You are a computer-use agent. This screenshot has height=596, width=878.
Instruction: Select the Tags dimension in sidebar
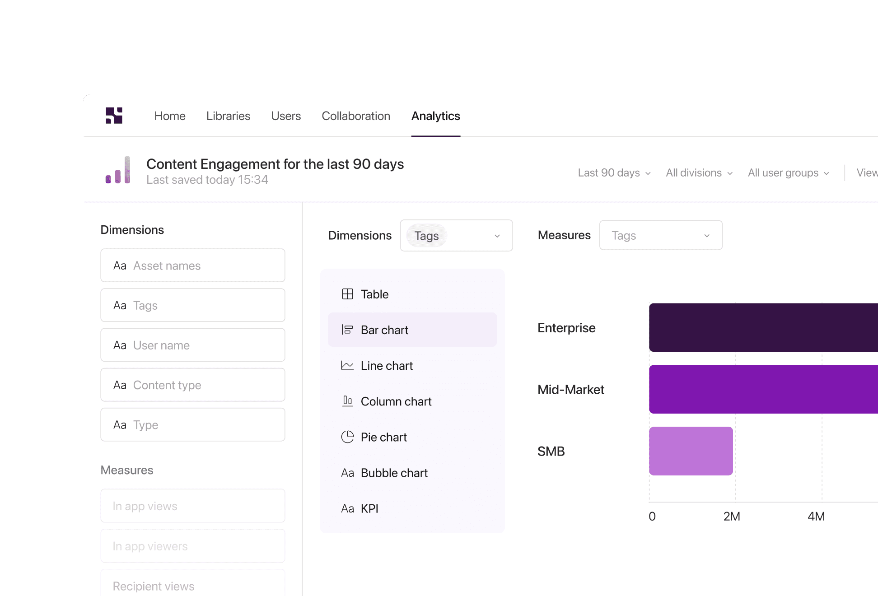193,305
